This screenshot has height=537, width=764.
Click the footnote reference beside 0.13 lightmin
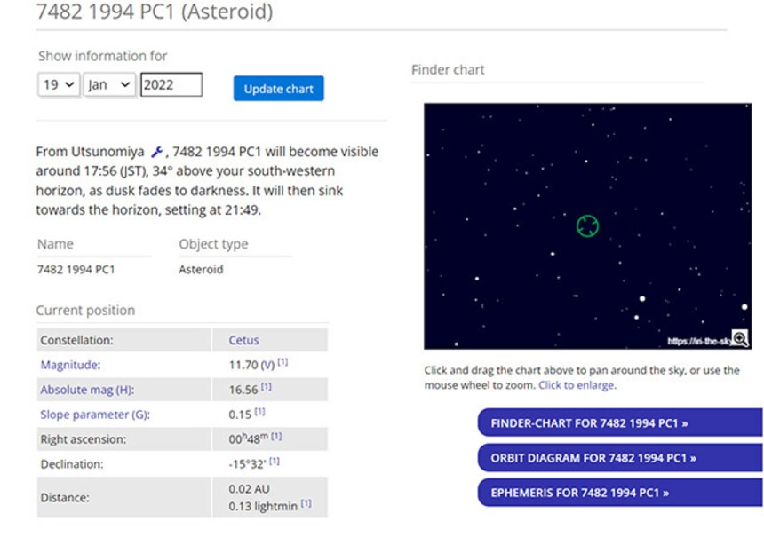pos(306,504)
